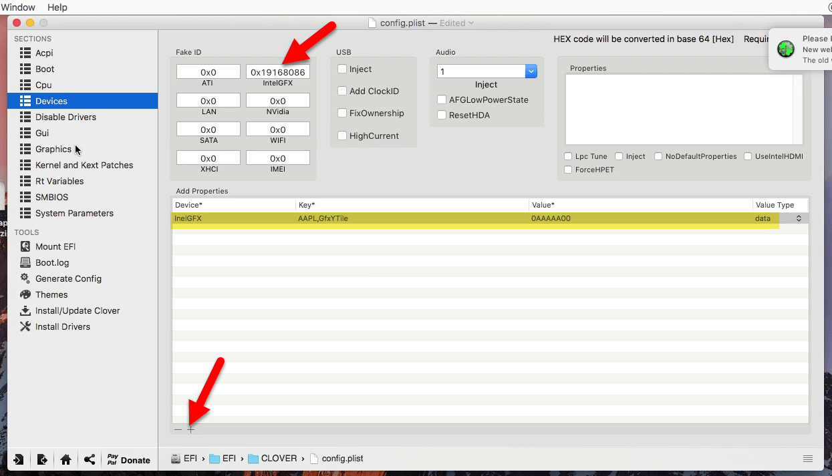The width and height of the screenshot is (832, 476).
Task: Click the home icon in bottom toolbar
Action: pos(65,459)
